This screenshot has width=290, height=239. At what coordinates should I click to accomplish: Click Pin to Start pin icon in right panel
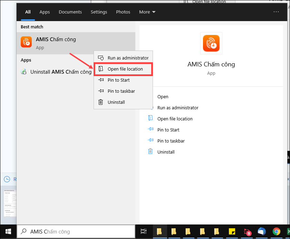click(150, 130)
